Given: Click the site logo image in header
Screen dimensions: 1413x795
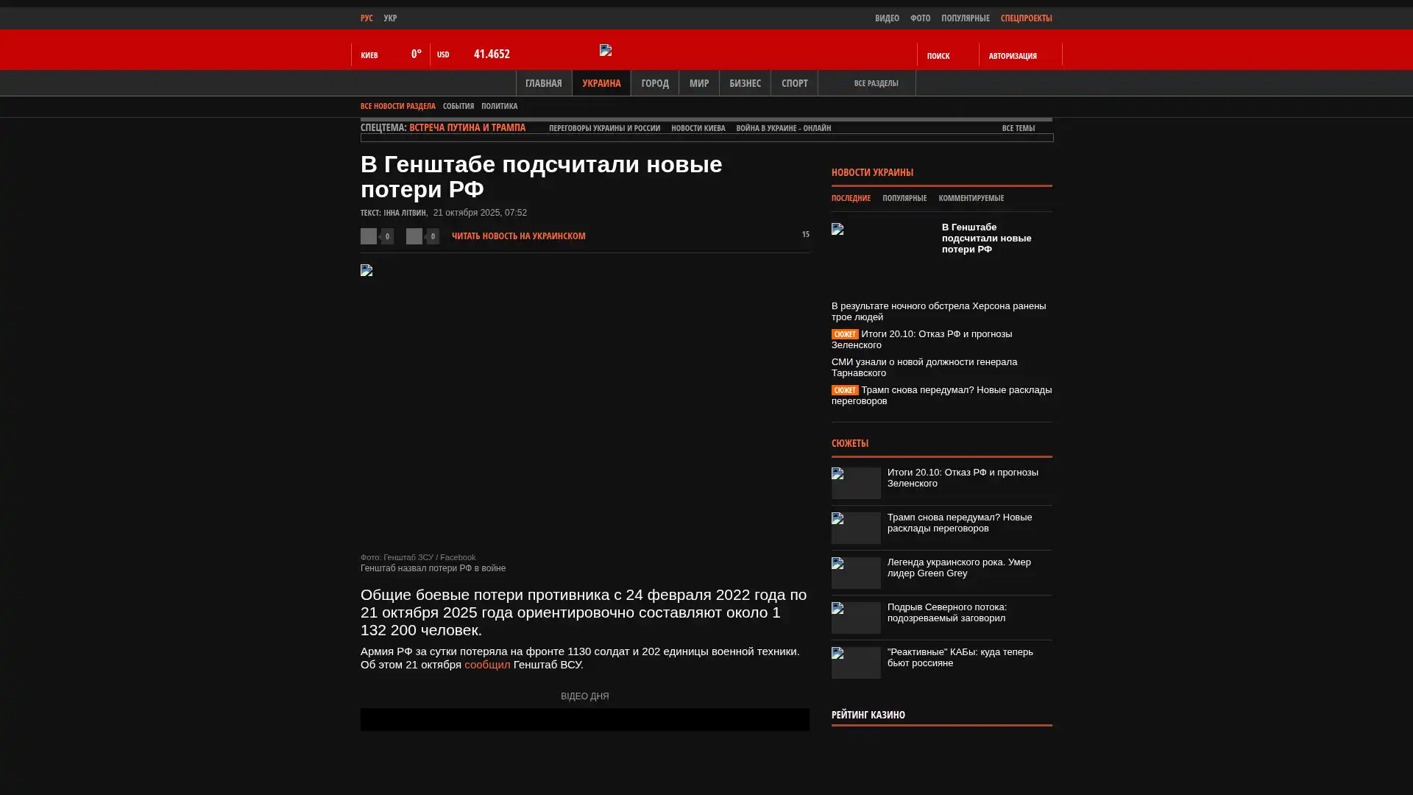Looking at the screenshot, I should pos(606,50).
